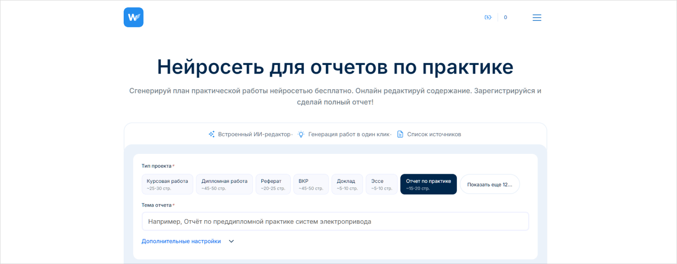
Task: Select Курсовая работа project type
Action: pos(167,184)
